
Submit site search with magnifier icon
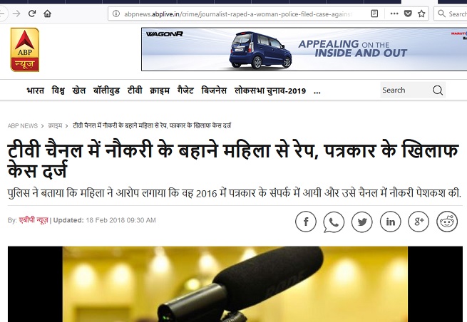pyautogui.click(x=438, y=90)
